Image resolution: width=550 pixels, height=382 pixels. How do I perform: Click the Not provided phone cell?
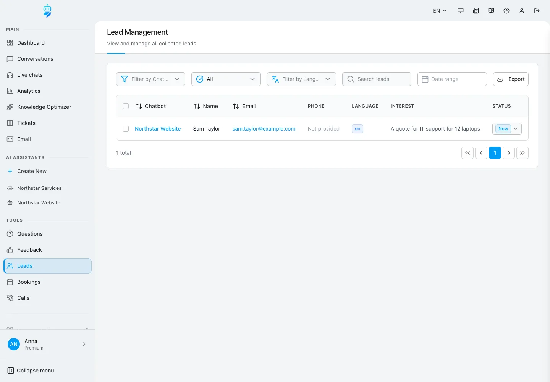[x=324, y=129]
